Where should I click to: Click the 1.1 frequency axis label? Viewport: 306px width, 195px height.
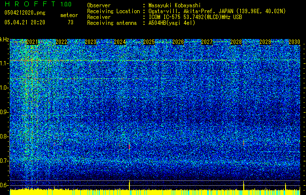(x=4, y=63)
